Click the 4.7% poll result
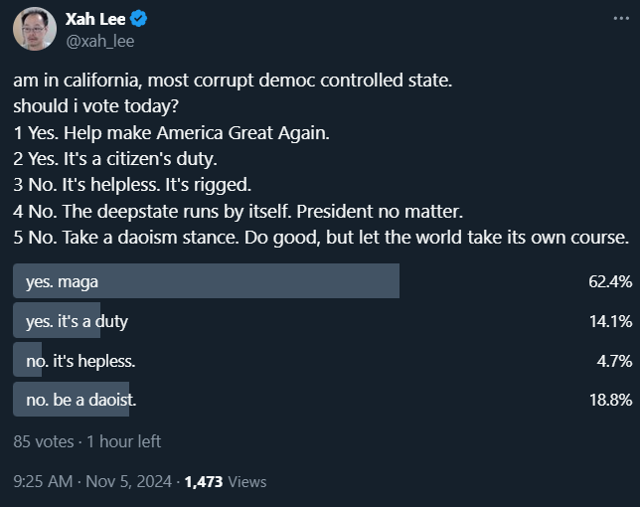 pyautogui.click(x=614, y=360)
